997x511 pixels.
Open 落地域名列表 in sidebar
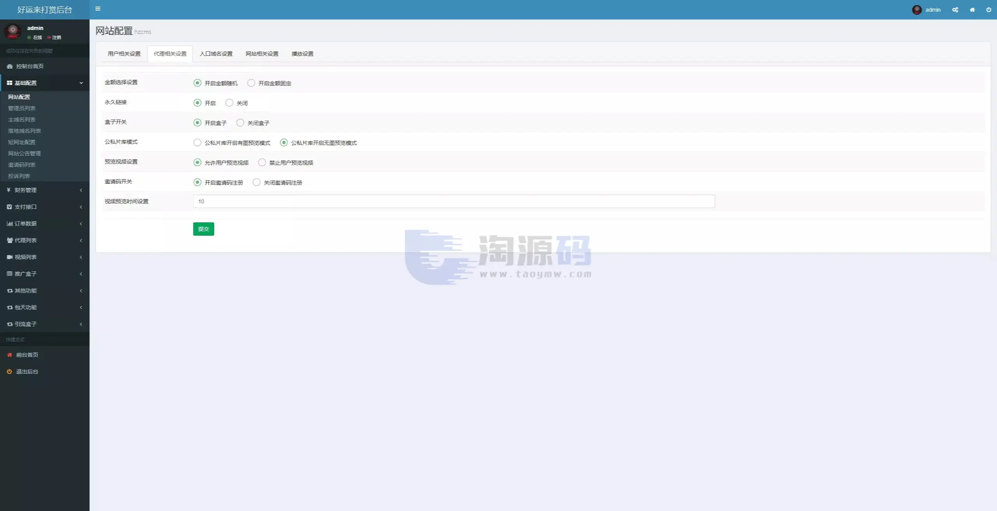point(25,131)
